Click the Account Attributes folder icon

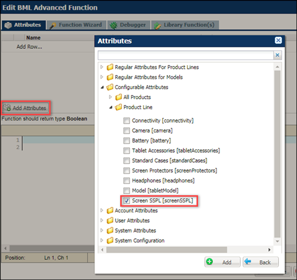[110, 211]
